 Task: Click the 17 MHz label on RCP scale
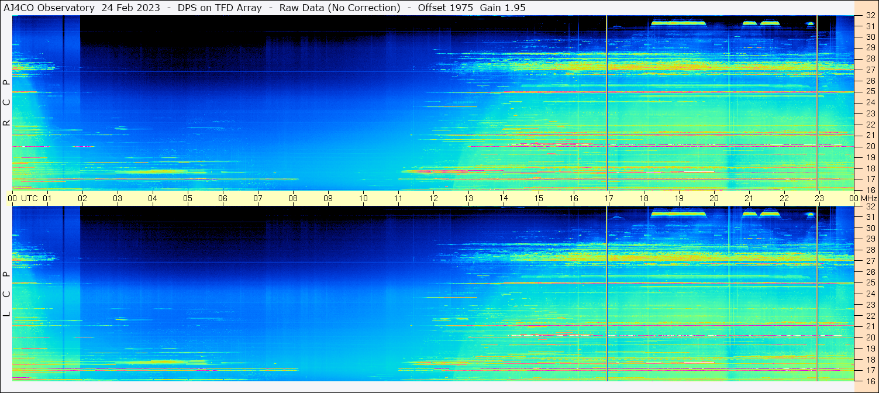coord(870,179)
